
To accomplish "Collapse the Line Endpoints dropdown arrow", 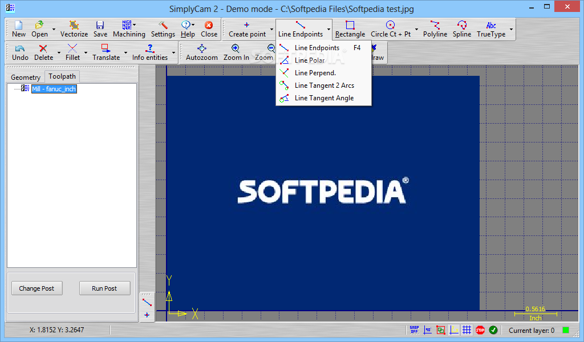I will [x=328, y=30].
